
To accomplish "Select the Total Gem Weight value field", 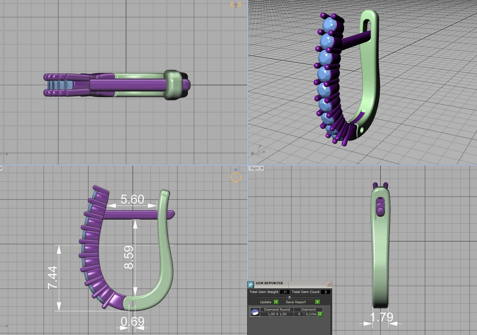I will [x=285, y=292].
